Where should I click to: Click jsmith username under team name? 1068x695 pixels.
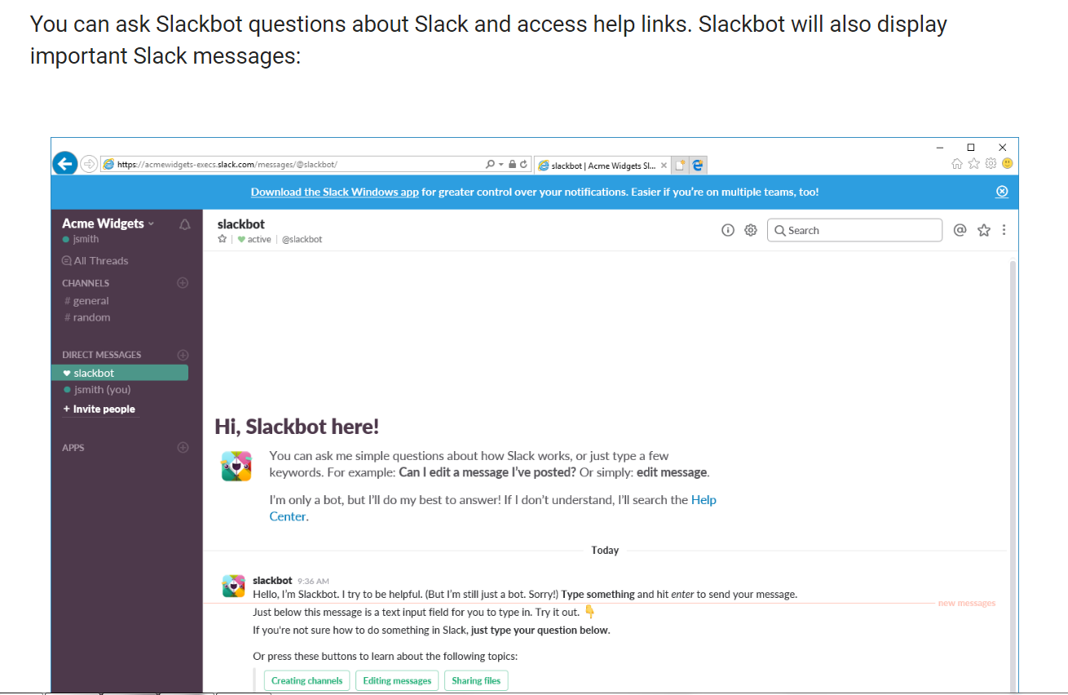click(86, 239)
